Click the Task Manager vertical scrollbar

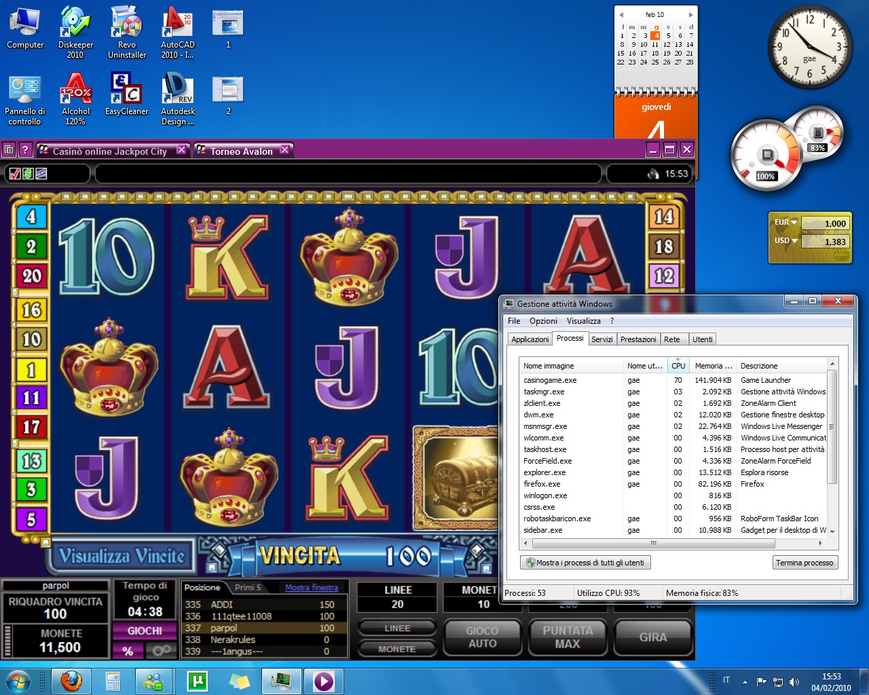click(832, 428)
